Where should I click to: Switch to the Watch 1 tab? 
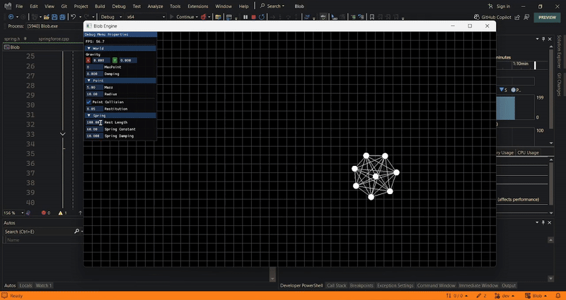[43, 285]
